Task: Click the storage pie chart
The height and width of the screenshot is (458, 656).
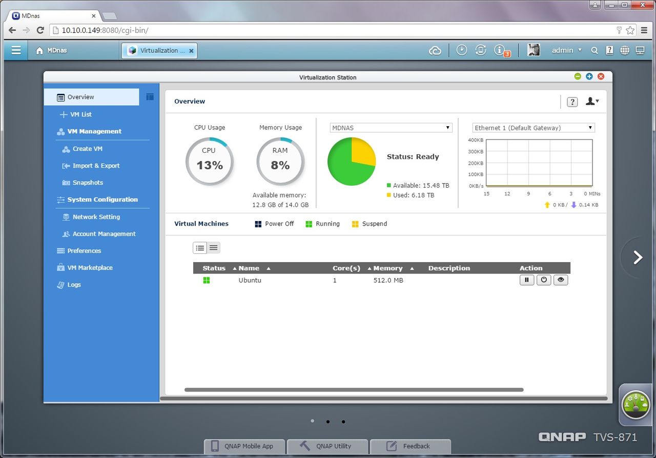Action: tap(352, 162)
